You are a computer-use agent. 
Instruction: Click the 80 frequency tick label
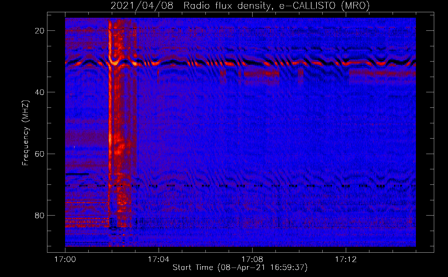point(40,215)
